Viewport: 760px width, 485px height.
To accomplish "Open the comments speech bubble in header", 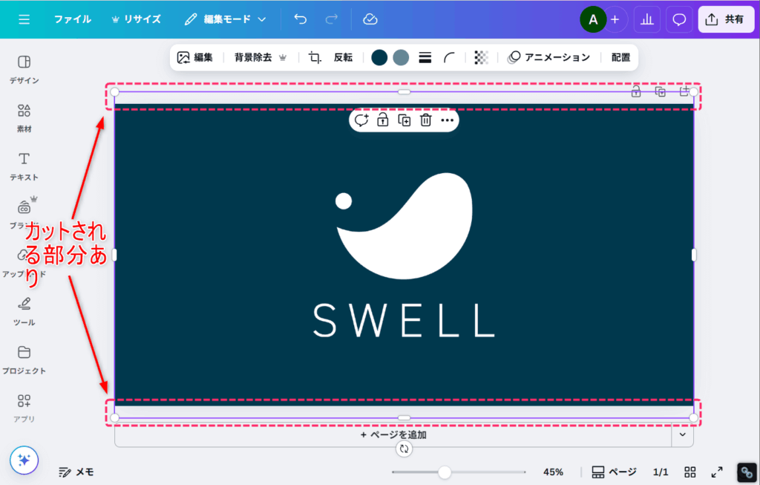I will [x=679, y=20].
